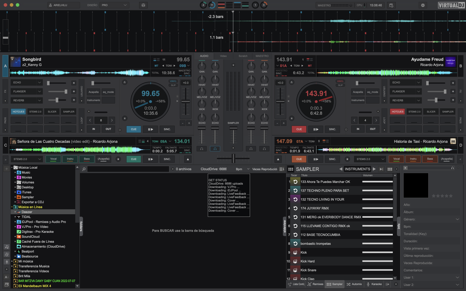The image size is (466, 291).
Task: Switch to the Scratch mixer tab
Action: pos(243,56)
